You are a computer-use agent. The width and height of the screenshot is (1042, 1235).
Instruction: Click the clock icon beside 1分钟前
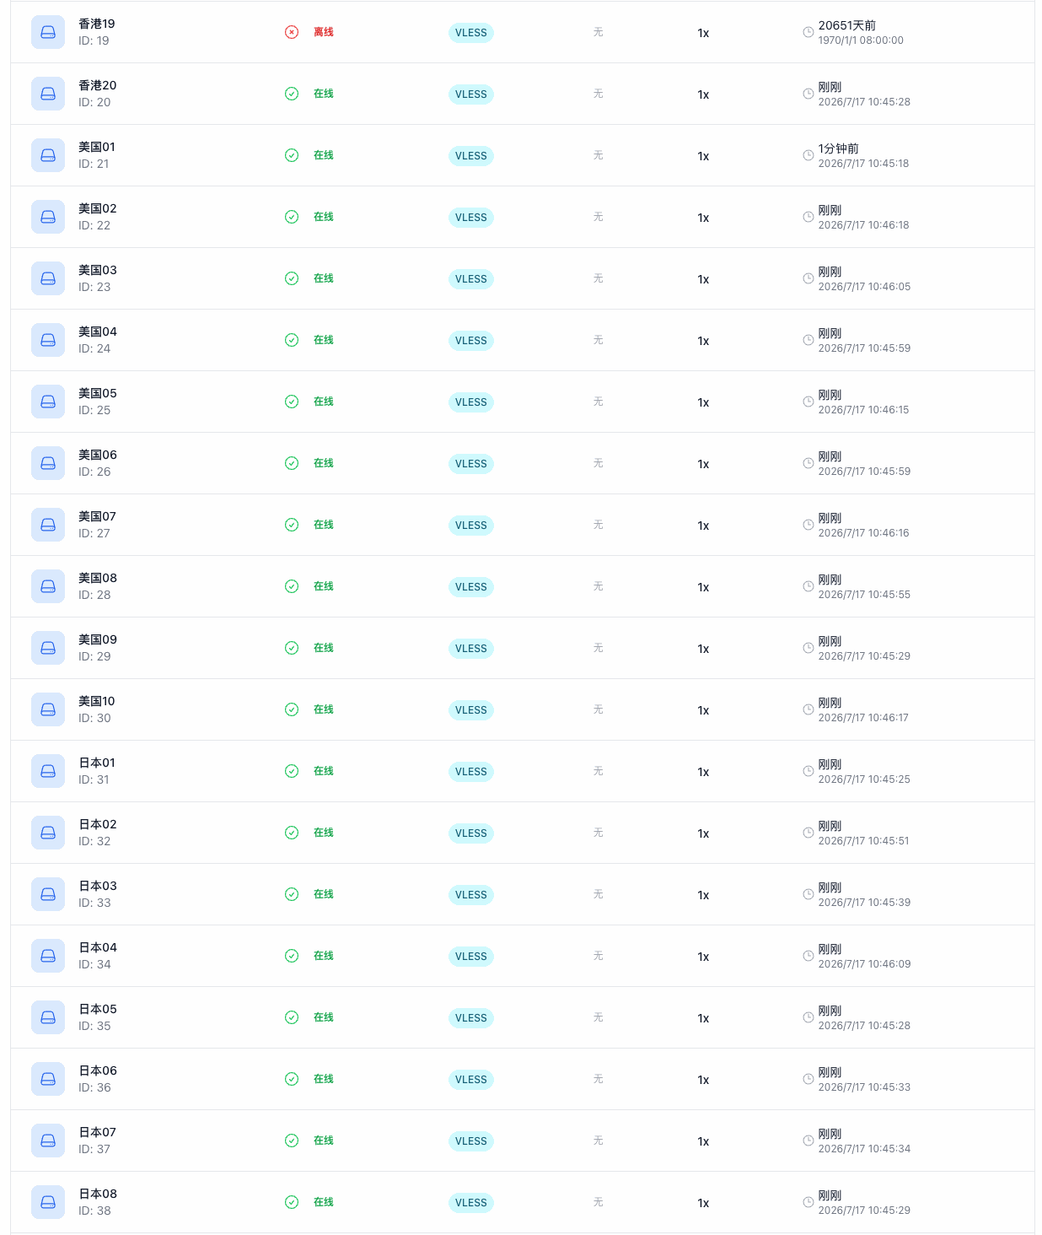tap(808, 155)
